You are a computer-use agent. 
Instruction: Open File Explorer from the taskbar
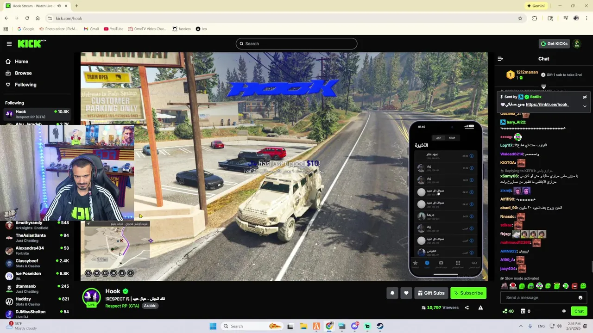point(303,326)
